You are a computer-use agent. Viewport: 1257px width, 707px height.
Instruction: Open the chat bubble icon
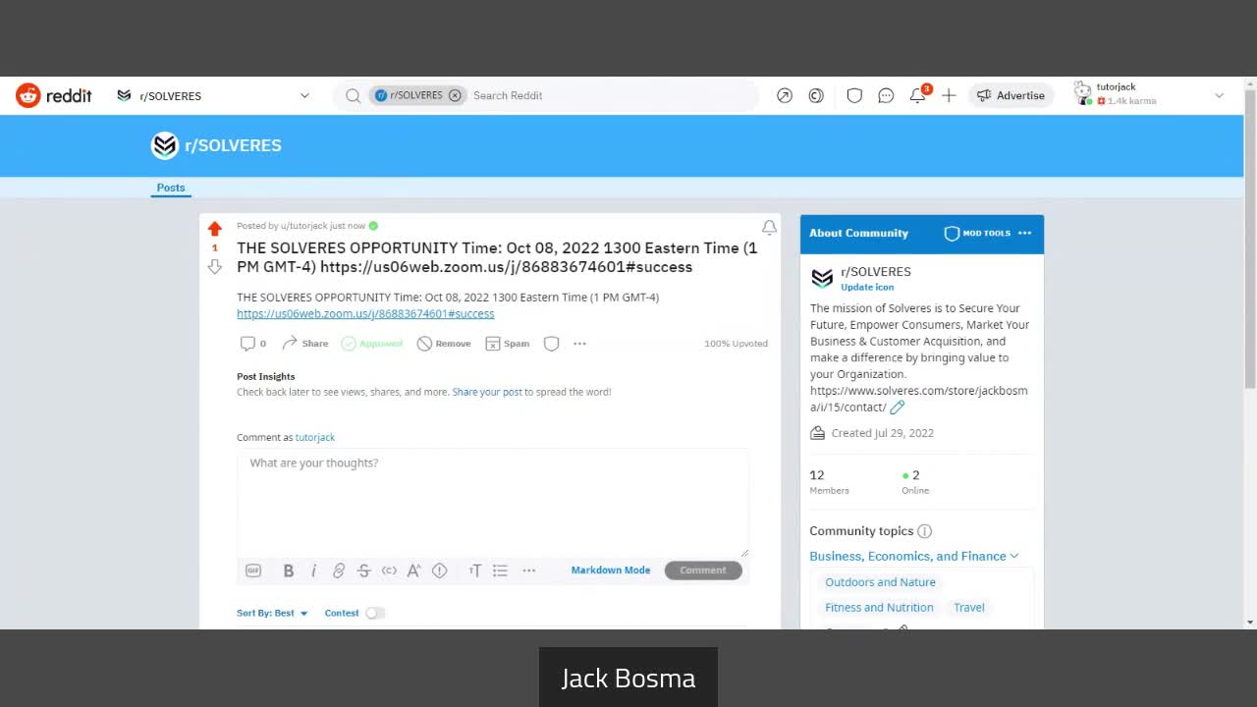tap(886, 95)
